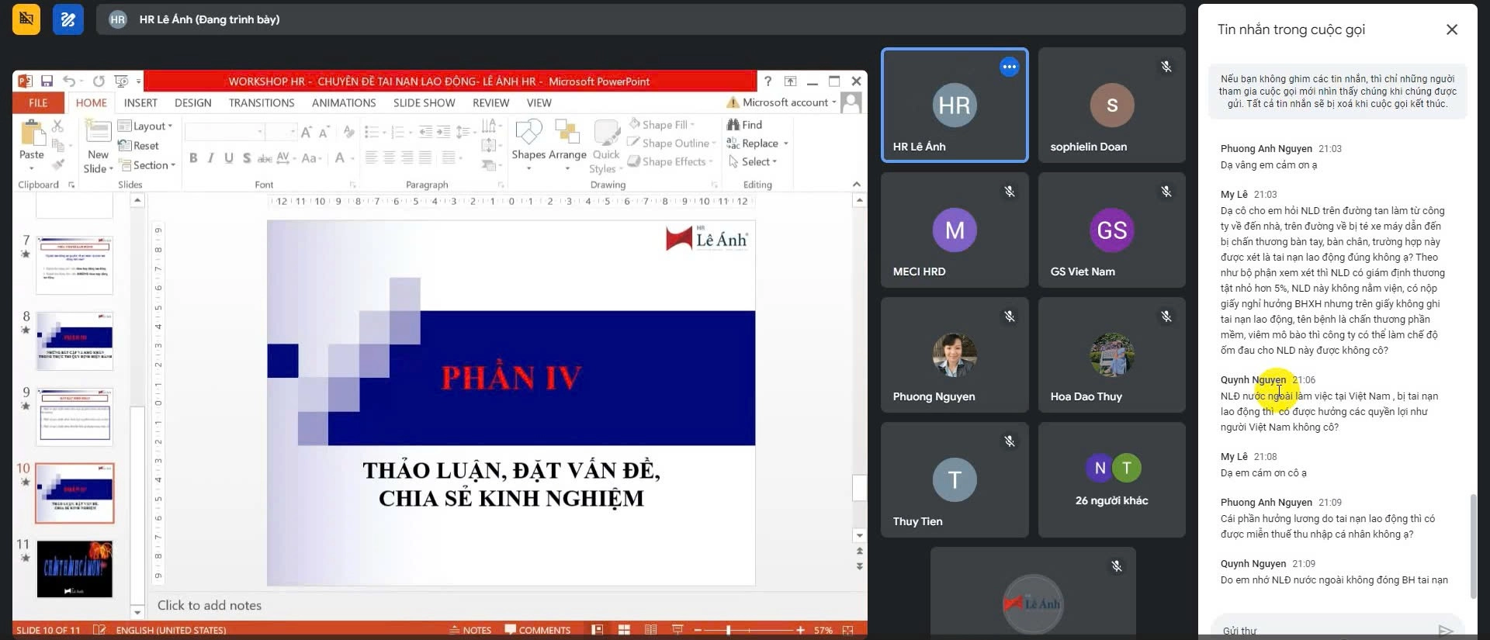1490x640 pixels.
Task: Toggle Bold formatting button
Action: [193, 158]
